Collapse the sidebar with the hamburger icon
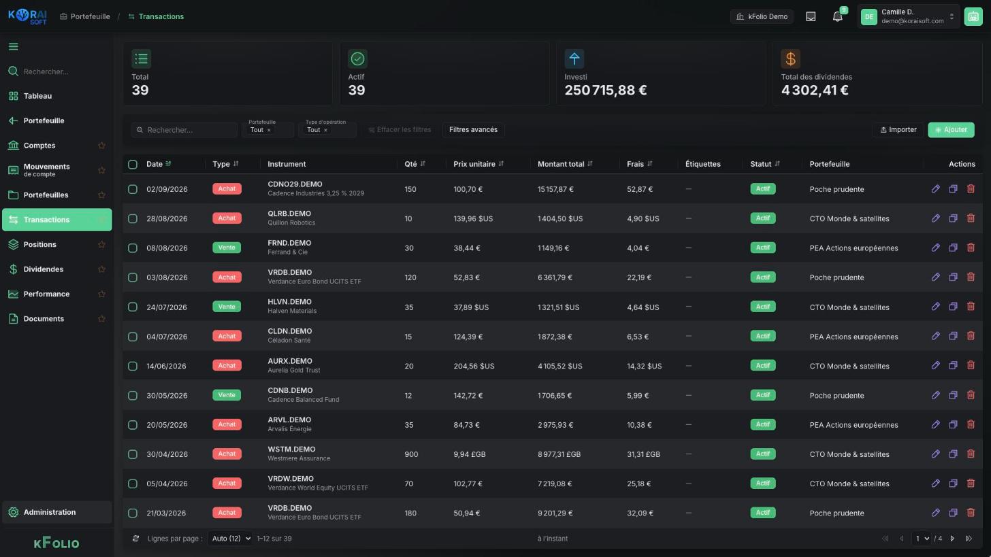The image size is (991, 557). pos(13,46)
